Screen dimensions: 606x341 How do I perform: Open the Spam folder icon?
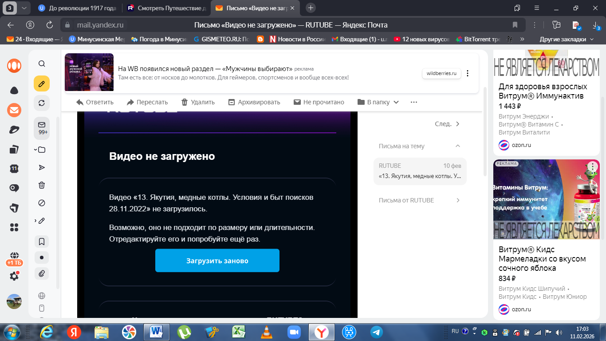[x=42, y=203]
